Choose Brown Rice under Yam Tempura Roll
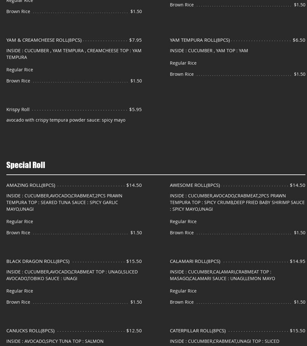The height and width of the screenshot is (346, 307). (x=182, y=74)
